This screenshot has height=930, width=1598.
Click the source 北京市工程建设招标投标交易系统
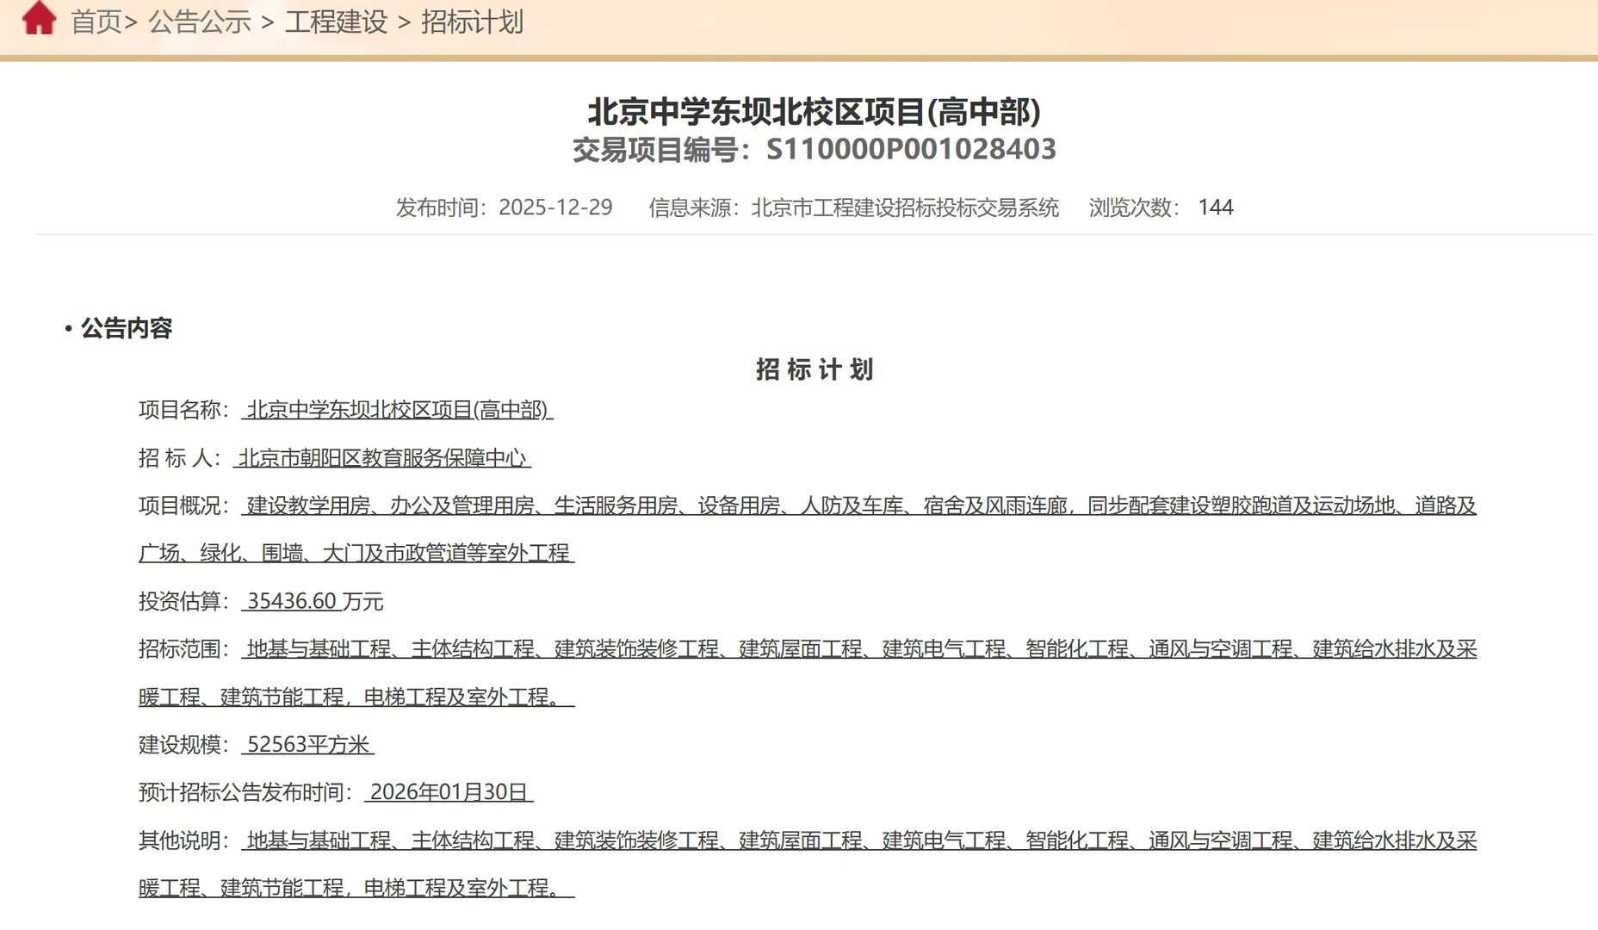[904, 208]
